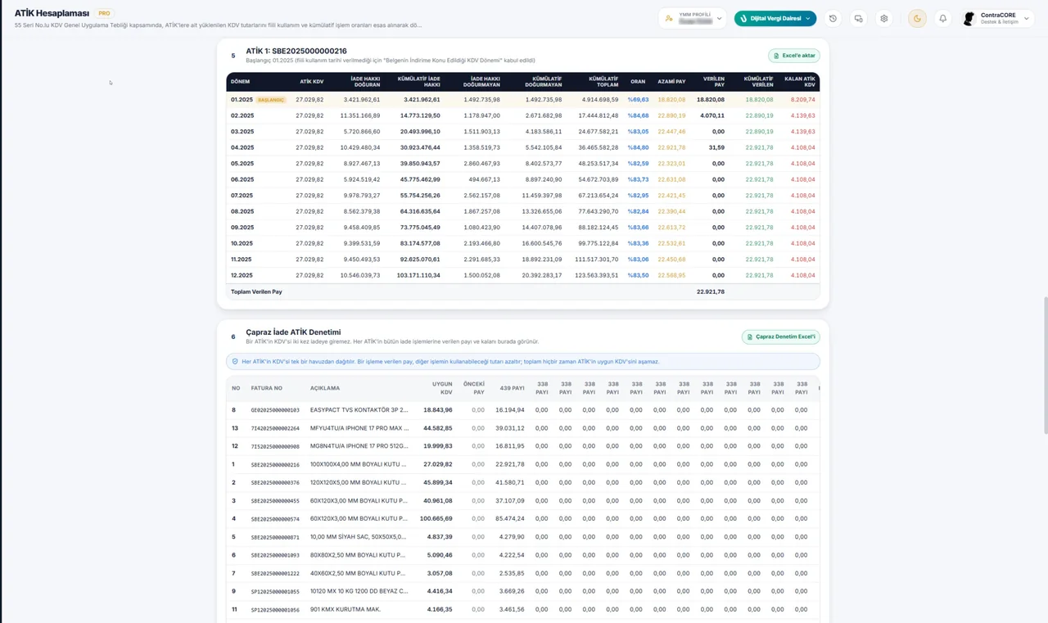Click the Çapraz İade ATİK Denetimi heading
This screenshot has height=623, width=1048.
pyautogui.click(x=293, y=332)
